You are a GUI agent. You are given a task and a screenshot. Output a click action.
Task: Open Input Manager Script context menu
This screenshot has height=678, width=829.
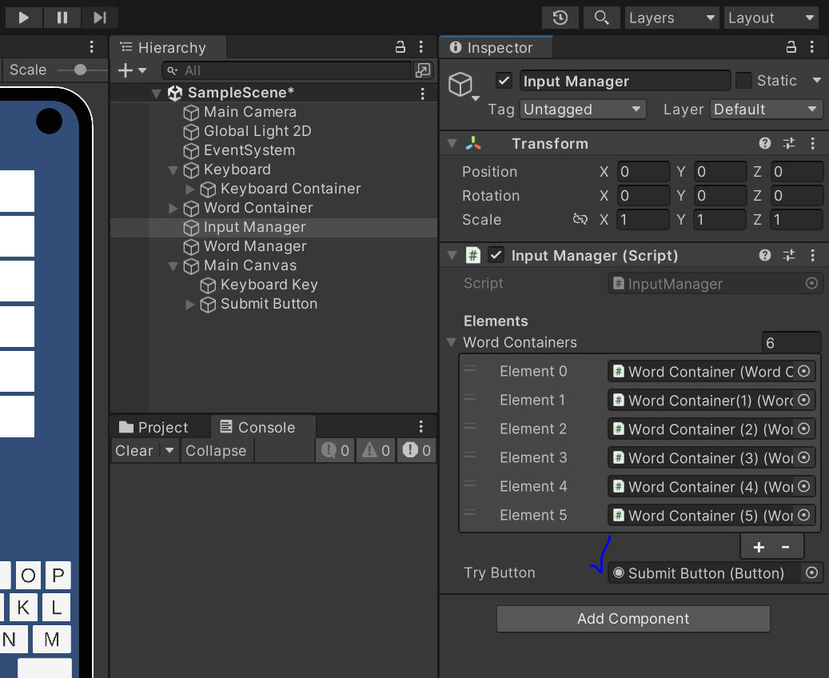812,255
